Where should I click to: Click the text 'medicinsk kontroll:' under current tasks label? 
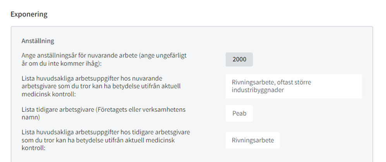tap(48, 94)
